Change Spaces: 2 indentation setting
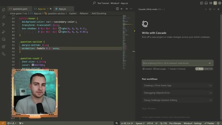 tap(140, 123)
